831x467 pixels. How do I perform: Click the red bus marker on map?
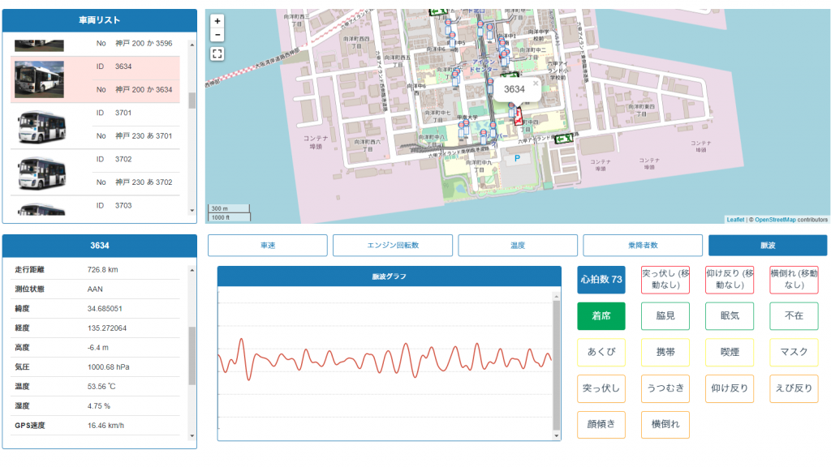coord(518,117)
